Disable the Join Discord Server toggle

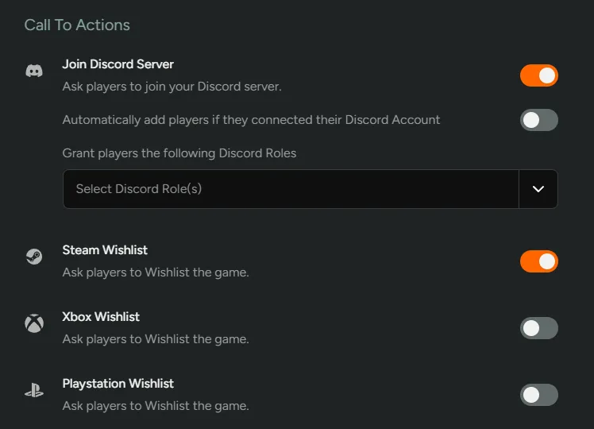(539, 75)
